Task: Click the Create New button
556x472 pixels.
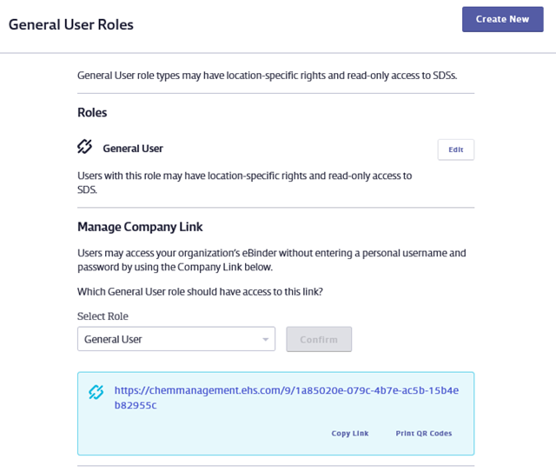Action: pyautogui.click(x=502, y=19)
